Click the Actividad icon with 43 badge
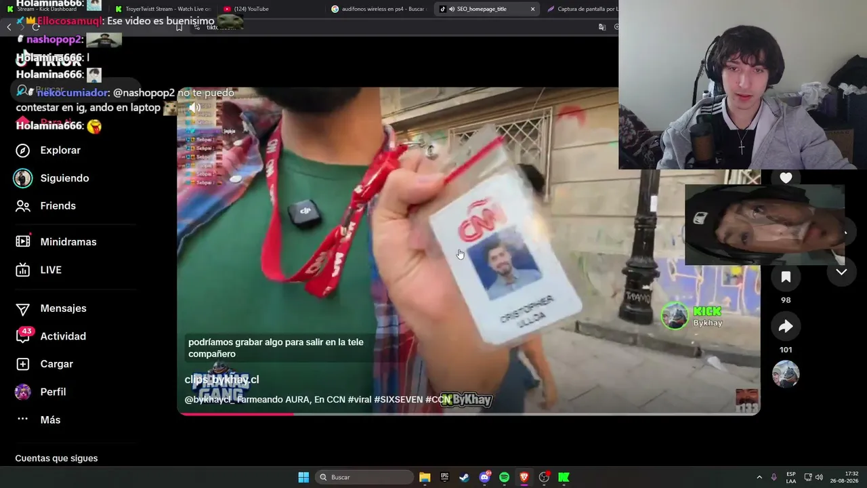The image size is (867, 488). tap(24, 335)
